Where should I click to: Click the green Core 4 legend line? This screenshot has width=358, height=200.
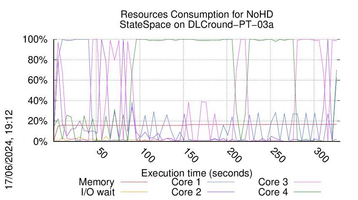coord(307,192)
